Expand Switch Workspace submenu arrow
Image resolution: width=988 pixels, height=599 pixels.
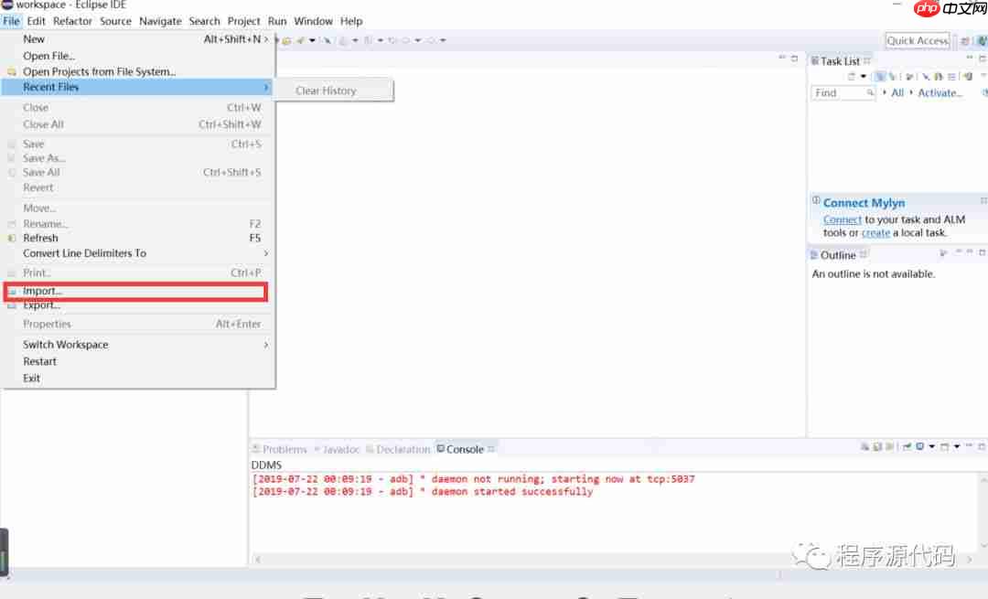266,345
